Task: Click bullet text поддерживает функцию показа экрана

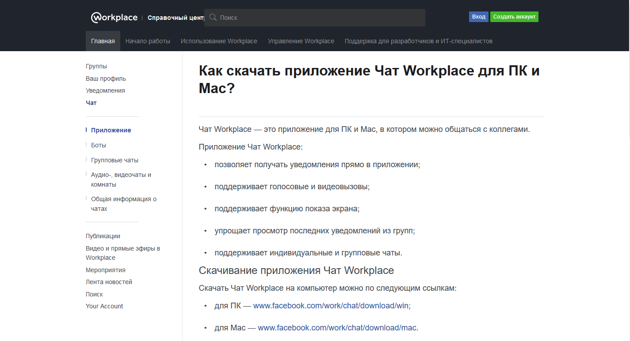Action: [x=287, y=209]
